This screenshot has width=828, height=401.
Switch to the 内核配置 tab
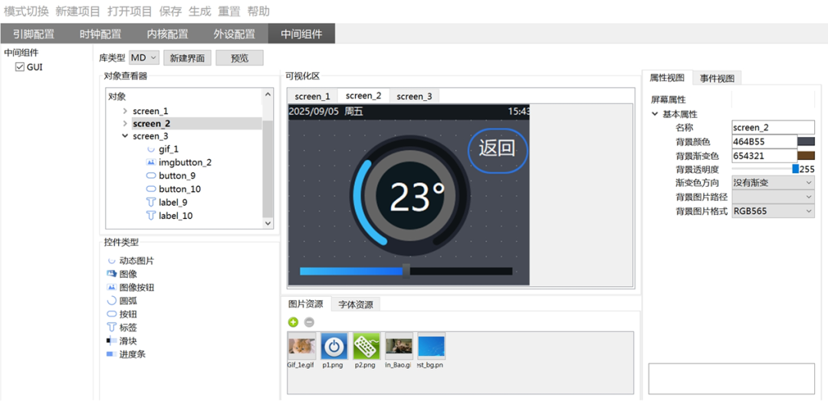coord(167,34)
